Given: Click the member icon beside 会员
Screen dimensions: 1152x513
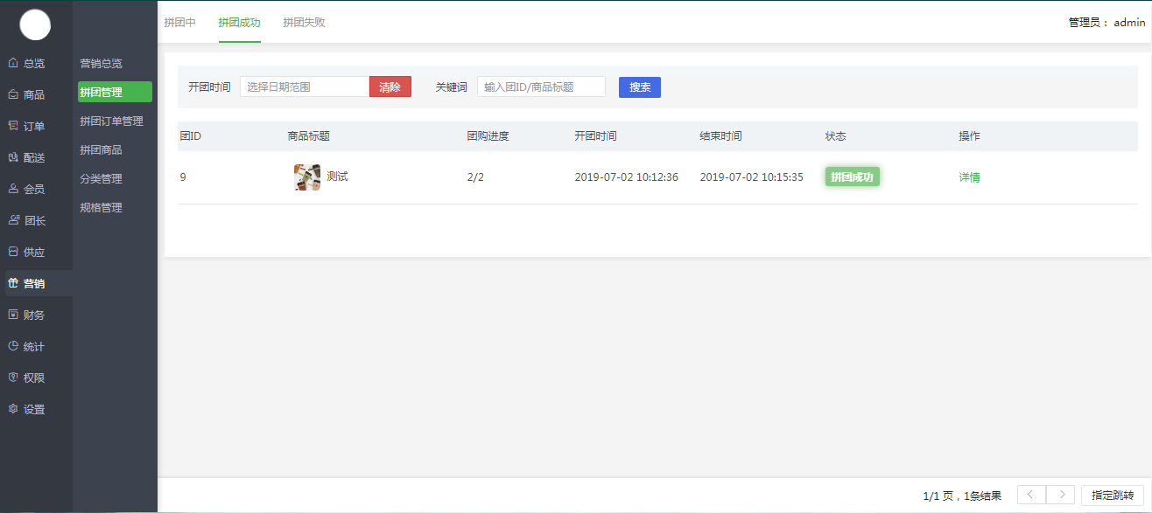Looking at the screenshot, I should tap(13, 189).
